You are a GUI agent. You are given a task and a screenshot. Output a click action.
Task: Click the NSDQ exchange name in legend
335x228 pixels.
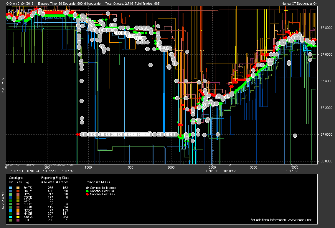click(x=28, y=211)
